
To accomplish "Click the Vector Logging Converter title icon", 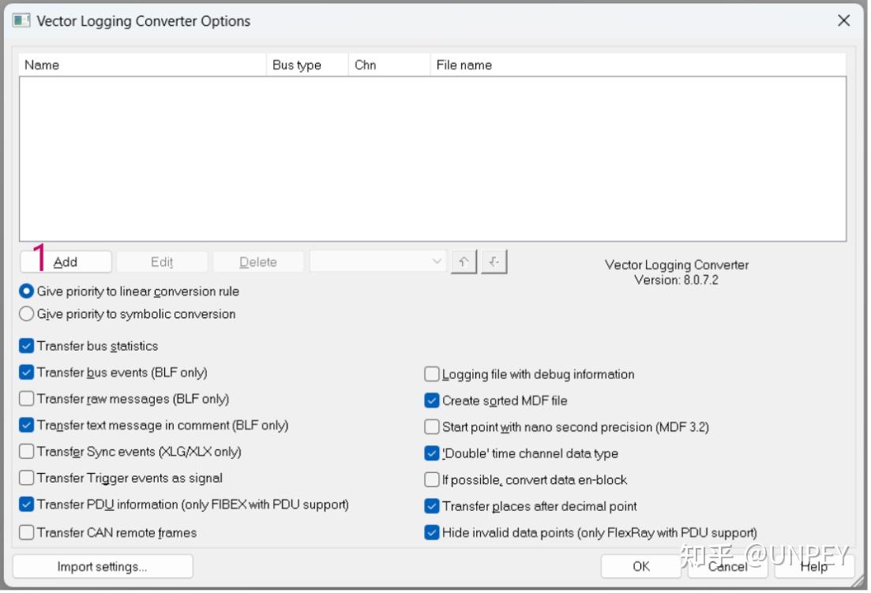I will coord(21,21).
